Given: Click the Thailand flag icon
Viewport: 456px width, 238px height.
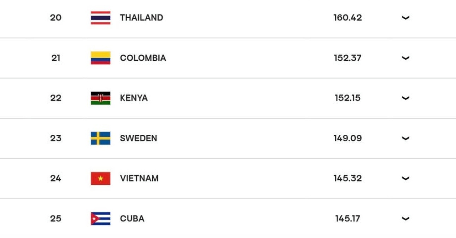Looking at the screenshot, I should point(100,18).
